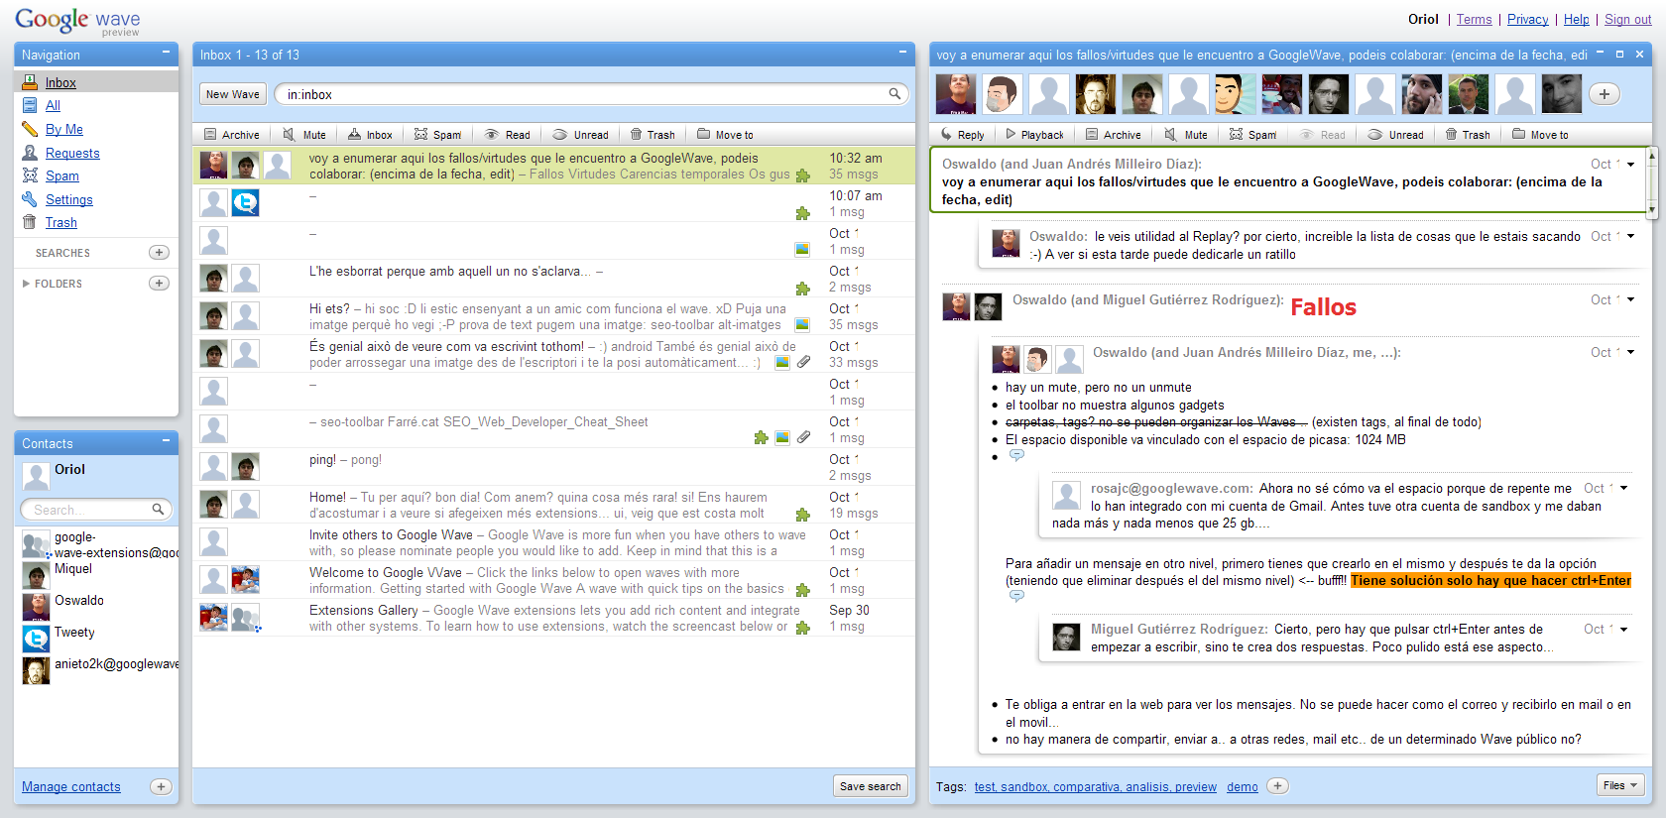Open Move to menu in inbox toolbar

pos(725,135)
